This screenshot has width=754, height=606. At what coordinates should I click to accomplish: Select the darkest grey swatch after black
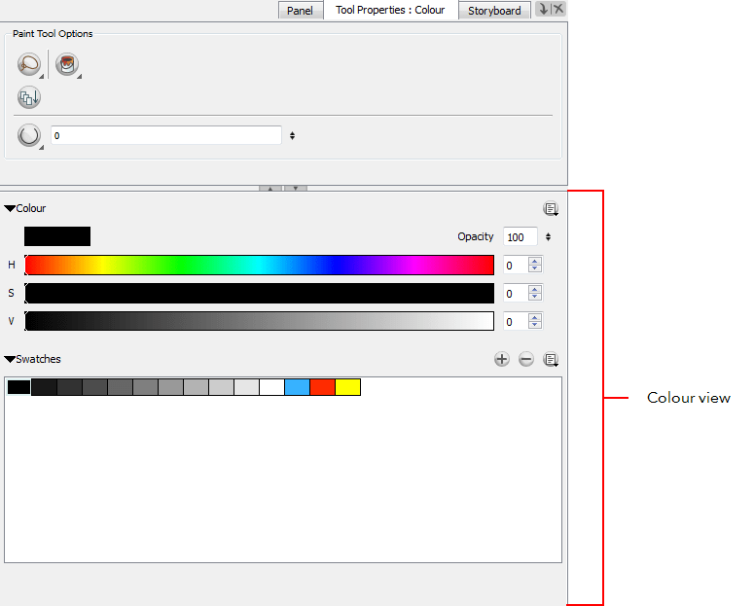pyautogui.click(x=44, y=387)
